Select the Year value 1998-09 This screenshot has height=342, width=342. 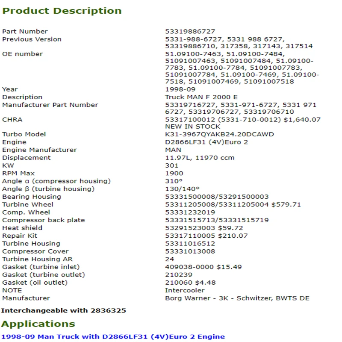point(180,89)
